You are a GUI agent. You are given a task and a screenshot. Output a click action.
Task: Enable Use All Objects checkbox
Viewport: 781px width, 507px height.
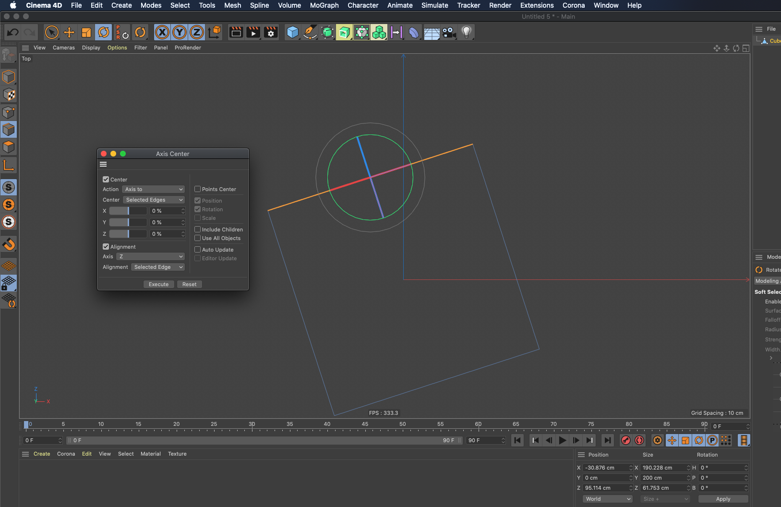click(197, 238)
